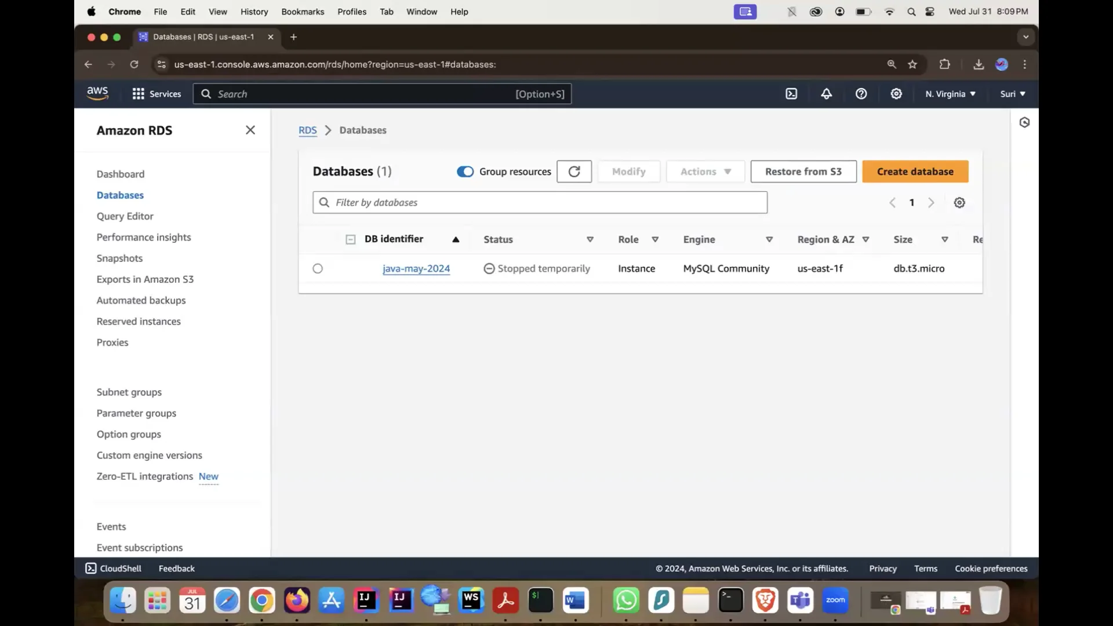Open the Actions dropdown
This screenshot has width=1113, height=626.
(x=704, y=171)
